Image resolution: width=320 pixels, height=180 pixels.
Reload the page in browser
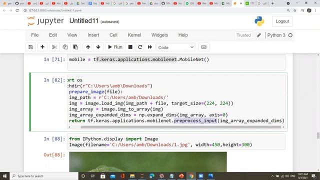(17, 10)
